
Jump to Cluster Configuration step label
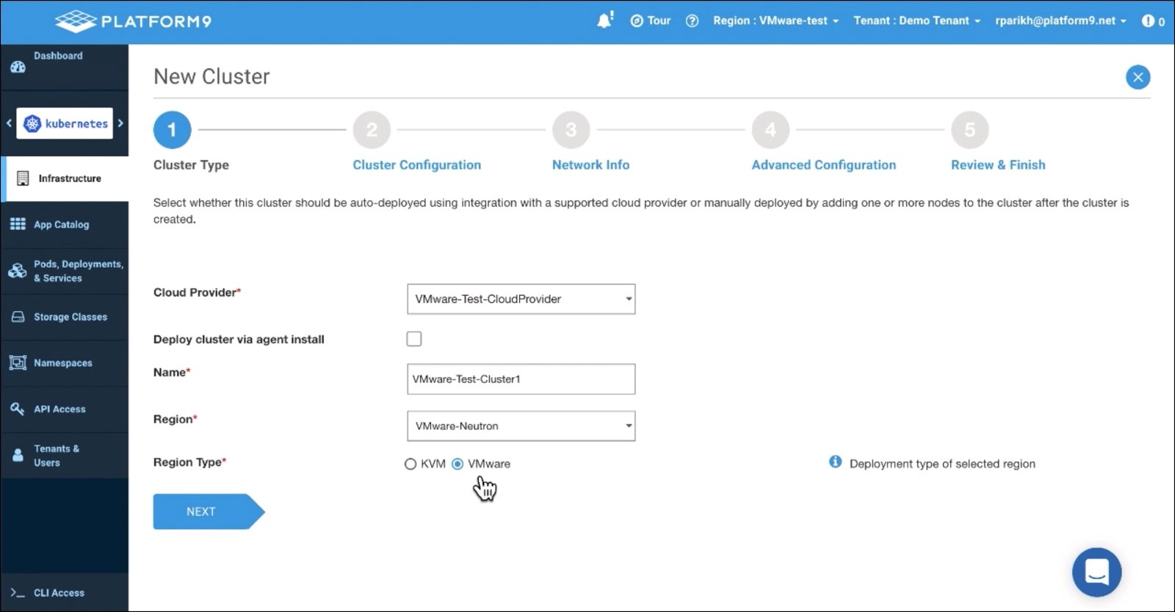[416, 165]
